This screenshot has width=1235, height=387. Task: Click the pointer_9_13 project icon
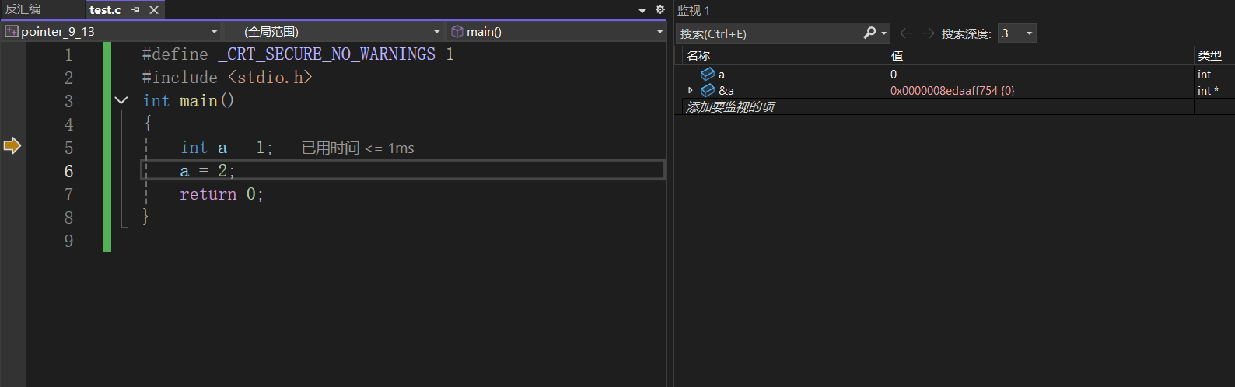click(12, 31)
